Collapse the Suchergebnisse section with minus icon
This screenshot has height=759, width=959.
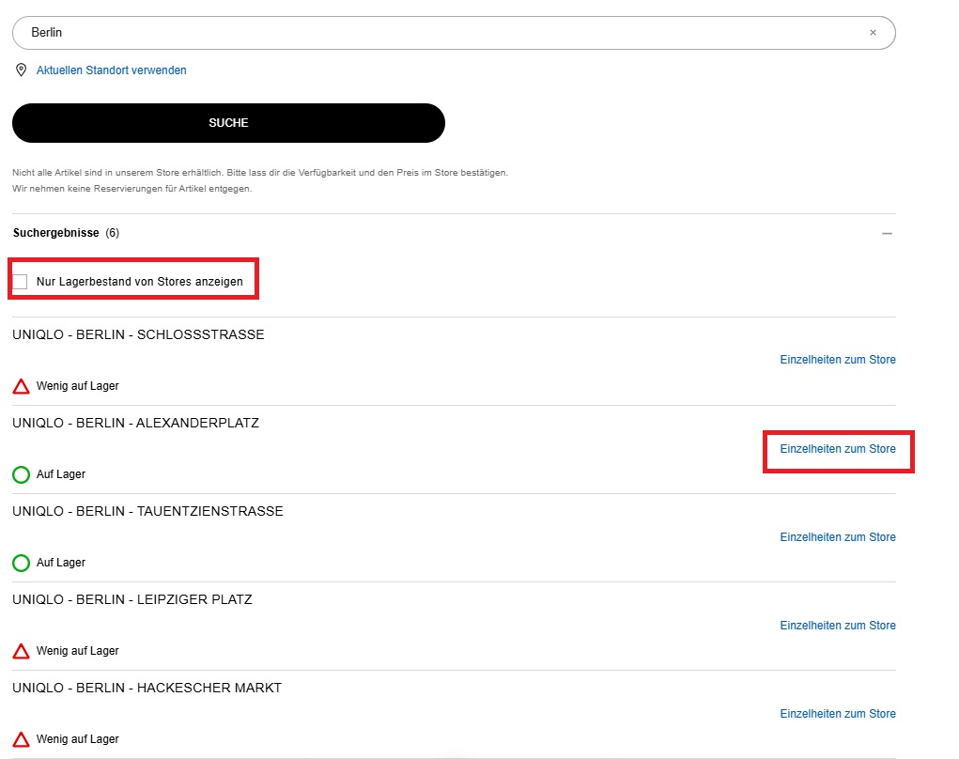887,233
